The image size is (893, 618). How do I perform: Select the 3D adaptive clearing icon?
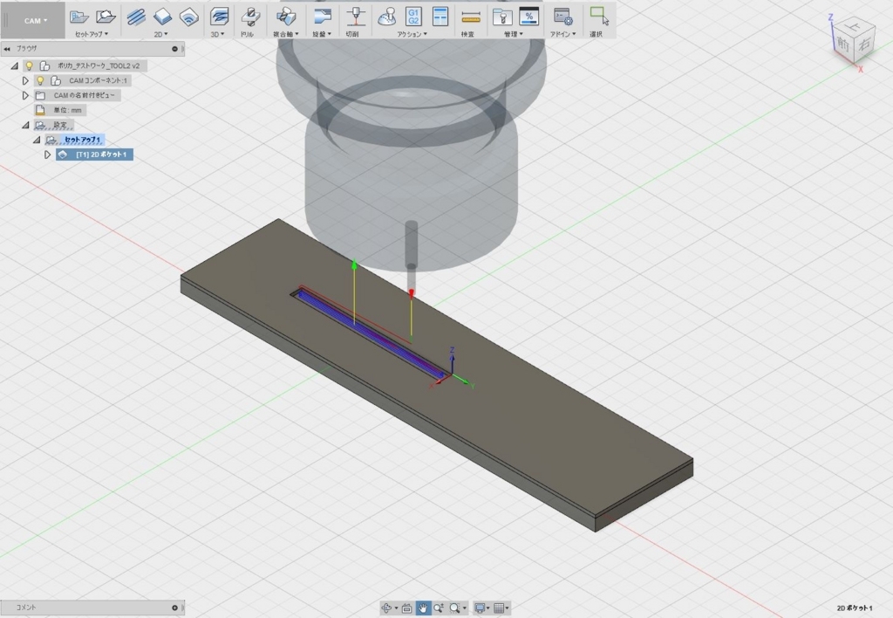pos(219,17)
